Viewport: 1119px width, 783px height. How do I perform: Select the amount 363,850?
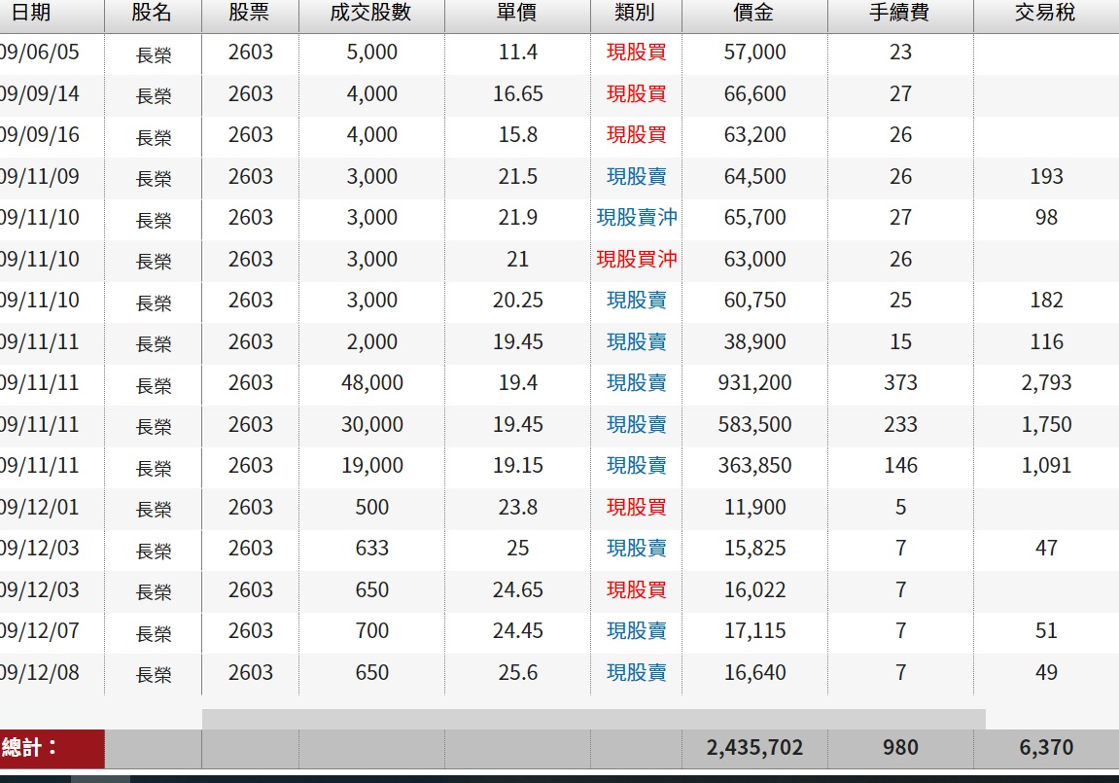pyautogui.click(x=755, y=466)
